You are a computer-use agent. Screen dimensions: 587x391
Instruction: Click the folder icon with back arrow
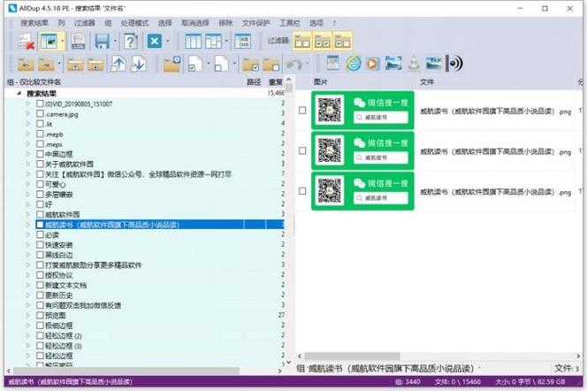pyautogui.click(x=26, y=64)
